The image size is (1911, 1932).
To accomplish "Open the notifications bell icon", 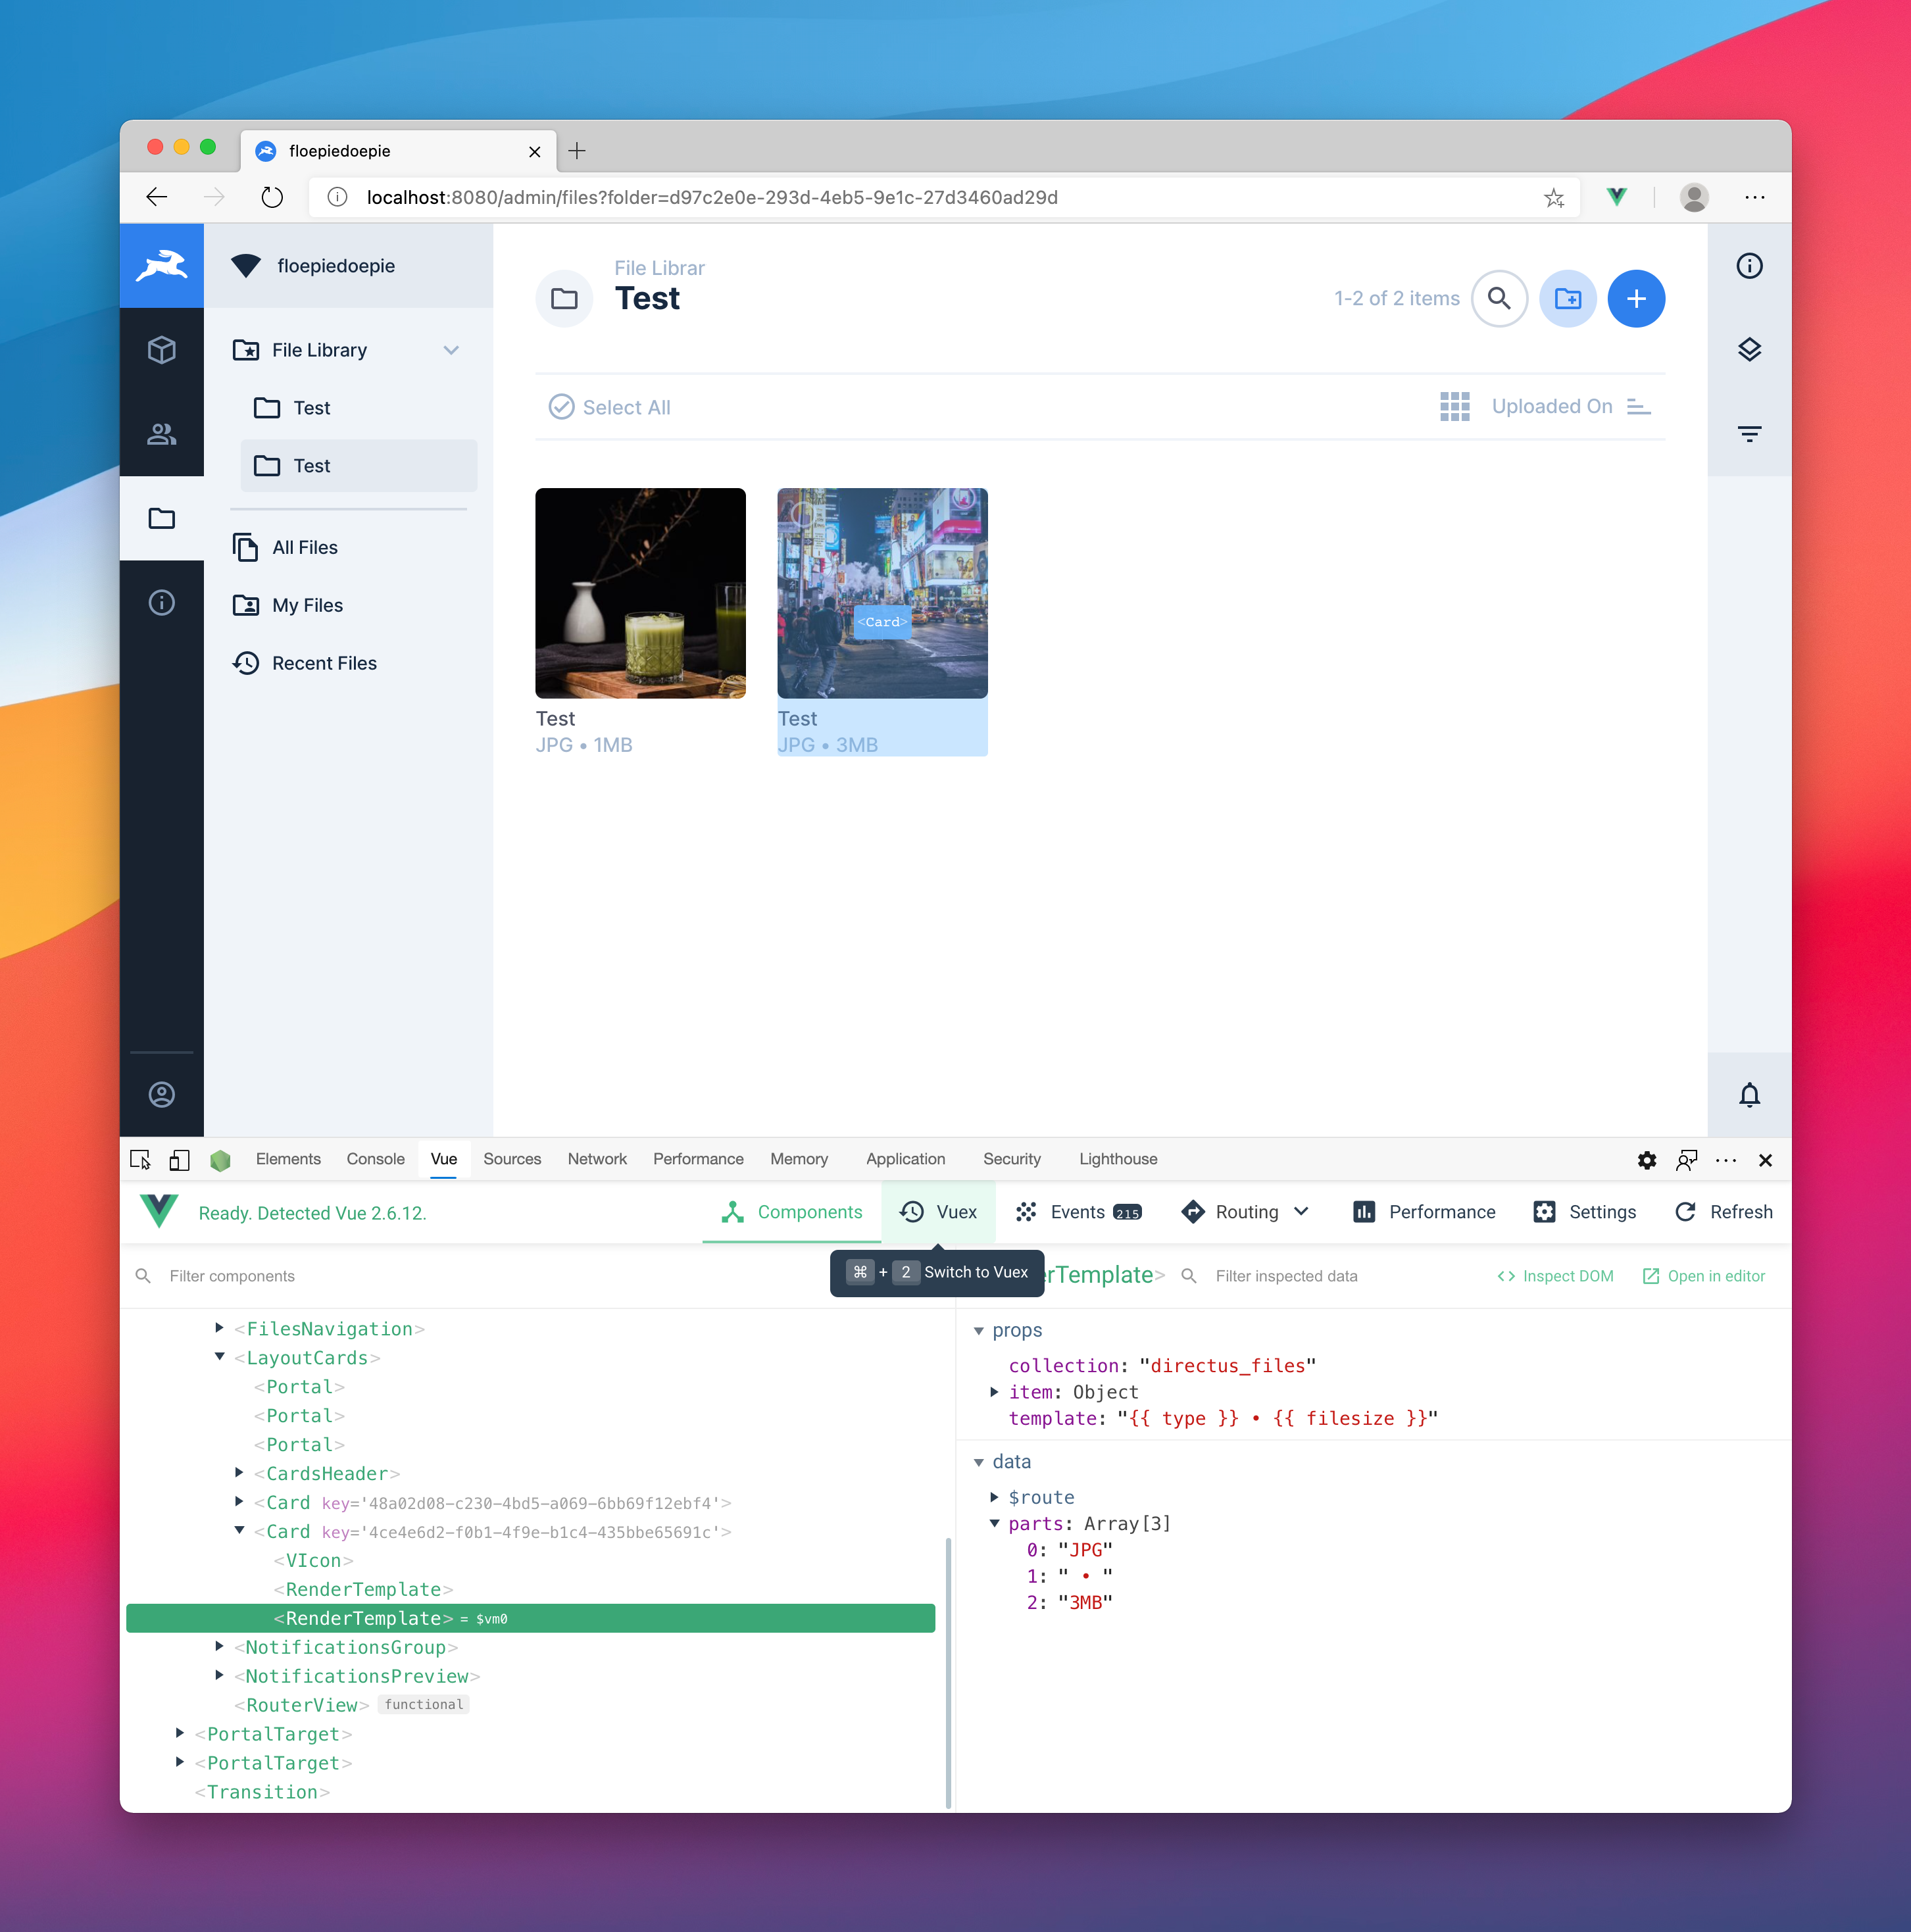I will [1749, 1094].
